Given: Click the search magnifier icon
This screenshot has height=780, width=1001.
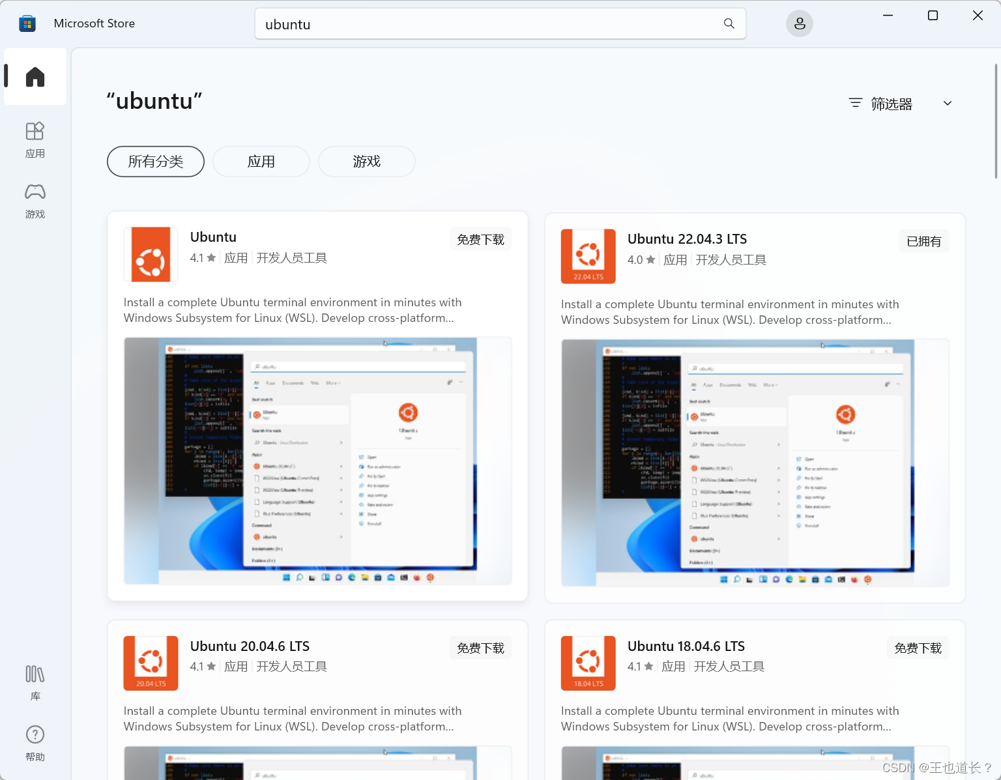Looking at the screenshot, I should tap(729, 23).
